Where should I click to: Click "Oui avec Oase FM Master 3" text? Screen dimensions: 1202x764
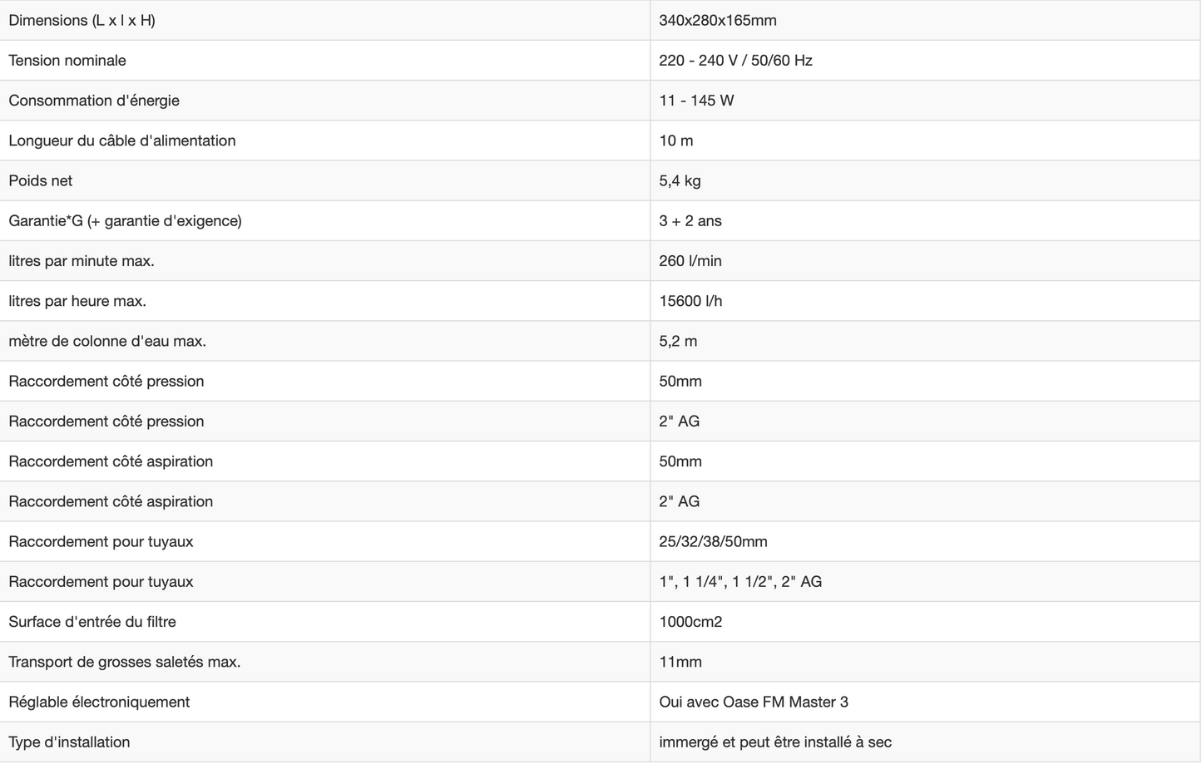pyautogui.click(x=754, y=702)
